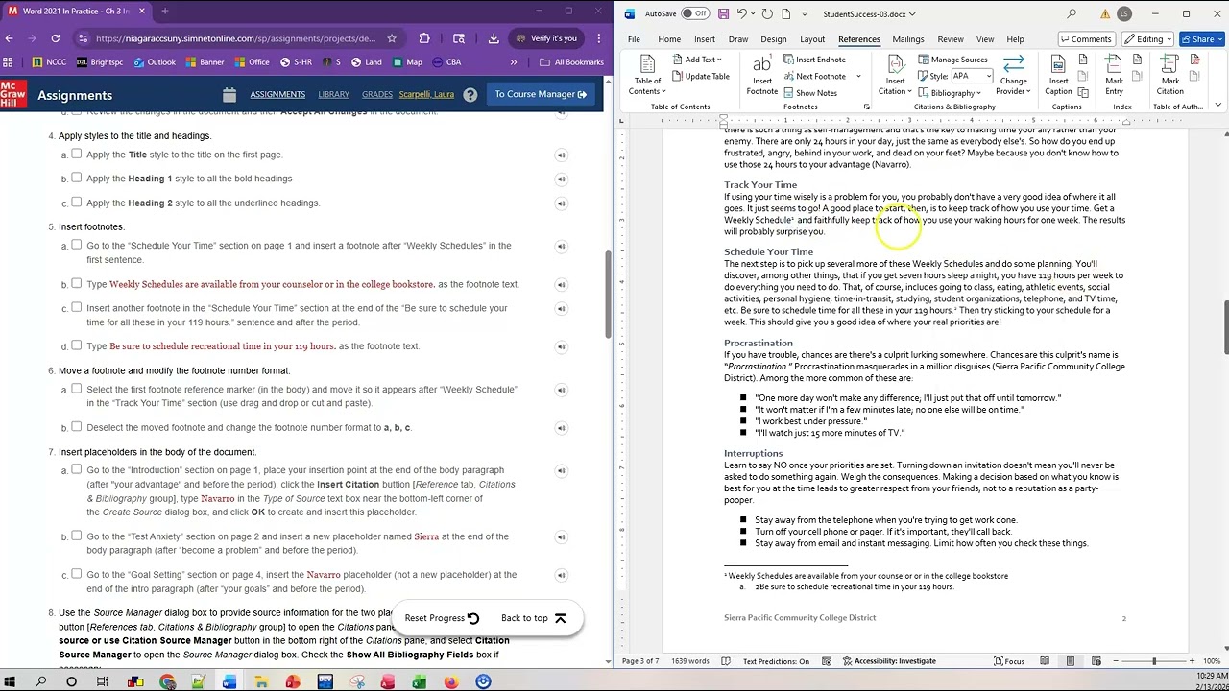Viewport: 1229px width, 691px height.
Task: Open the LIBRARY link in SIMnet
Action: click(x=333, y=94)
